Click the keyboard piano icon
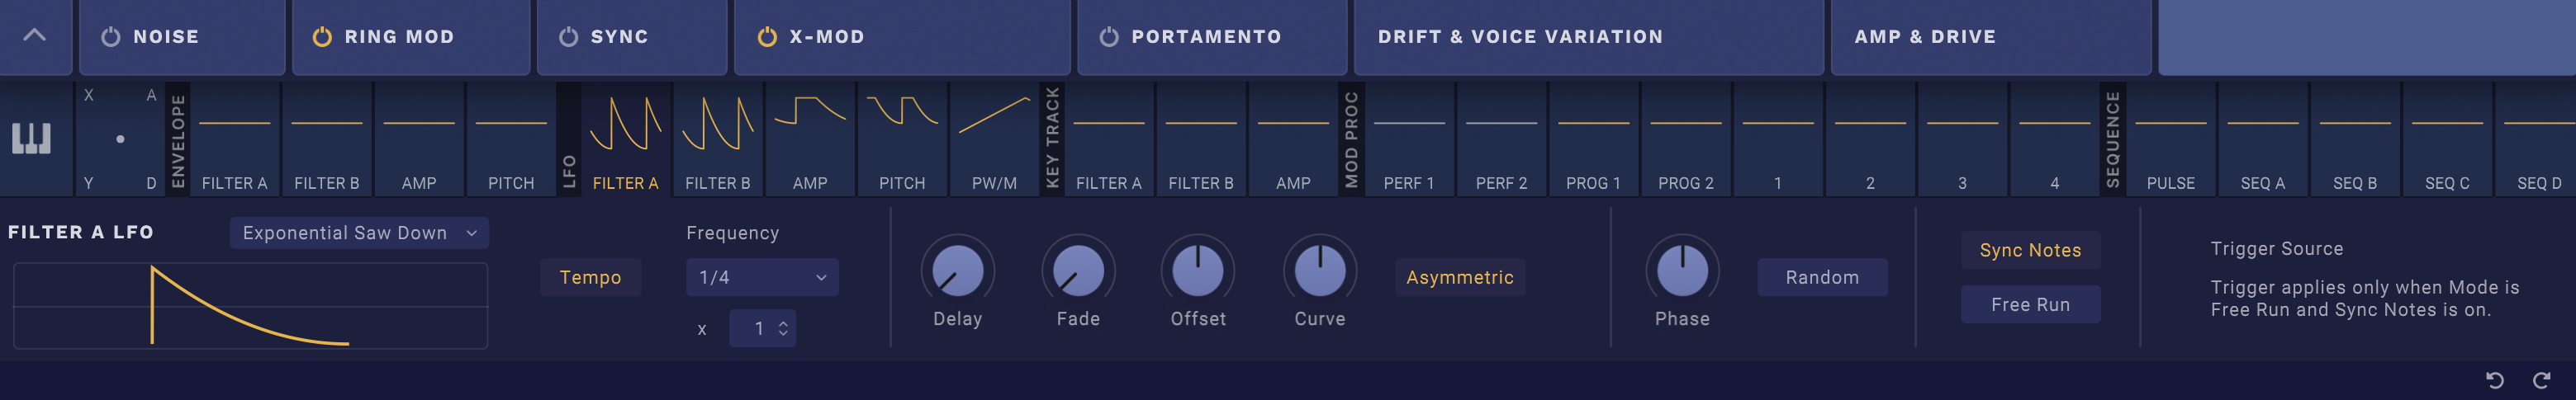 31,139
